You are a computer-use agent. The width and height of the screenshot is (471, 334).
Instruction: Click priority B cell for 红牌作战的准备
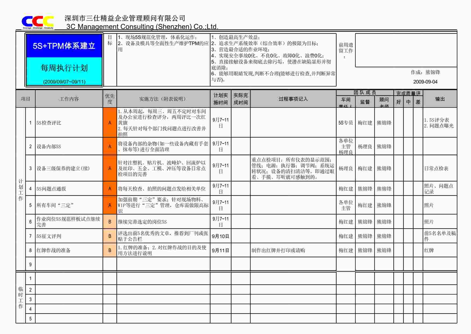click(x=110, y=250)
